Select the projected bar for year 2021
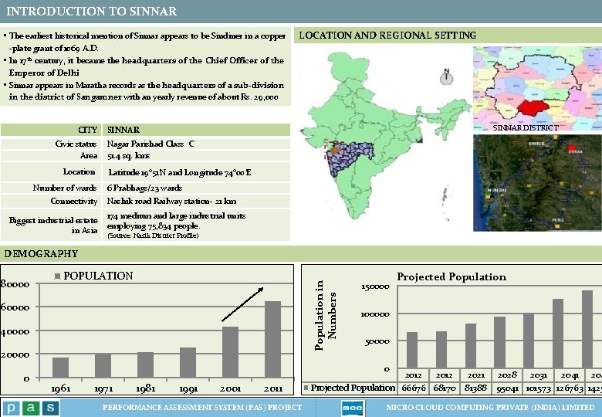602x417 pixels. click(471, 346)
